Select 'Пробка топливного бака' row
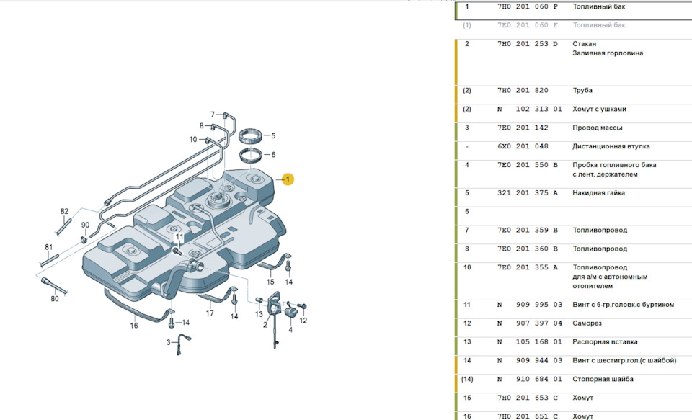The width and height of the screenshot is (692, 420). [573, 174]
